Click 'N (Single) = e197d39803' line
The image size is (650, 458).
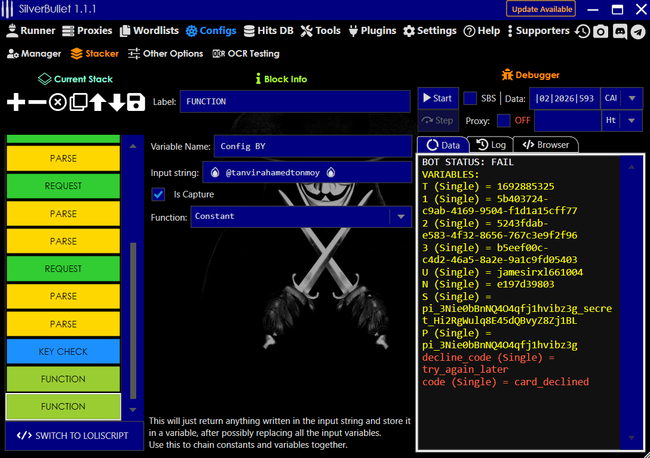[x=488, y=284]
